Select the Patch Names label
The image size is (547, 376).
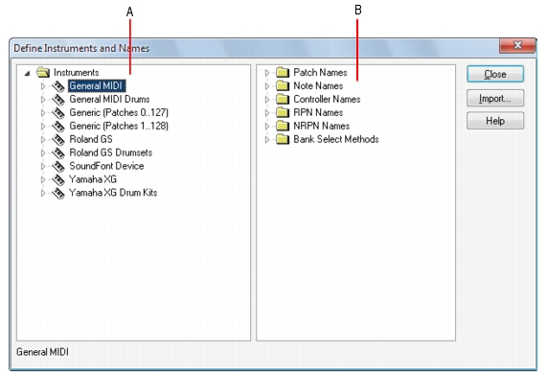coord(320,72)
